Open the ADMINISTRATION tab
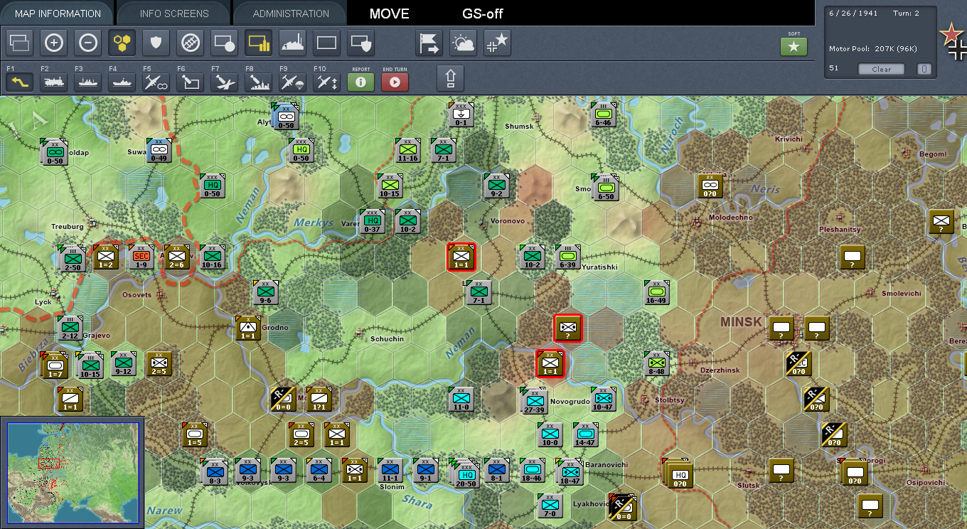Viewport: 967px width, 529px height. tap(291, 14)
